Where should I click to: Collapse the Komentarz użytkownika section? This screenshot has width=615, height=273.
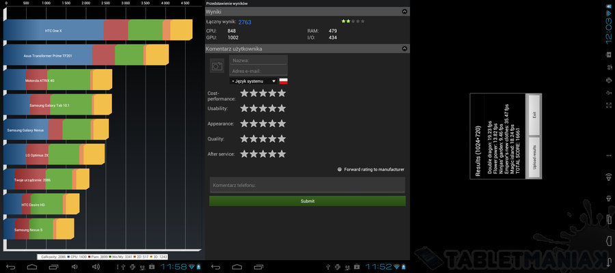click(x=405, y=48)
